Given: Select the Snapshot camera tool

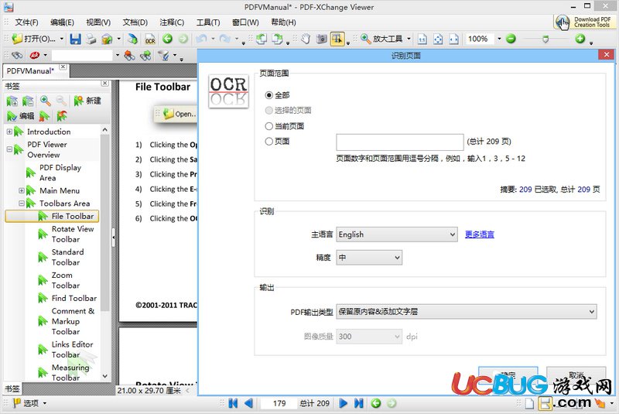Looking at the screenshot, I should (322, 39).
